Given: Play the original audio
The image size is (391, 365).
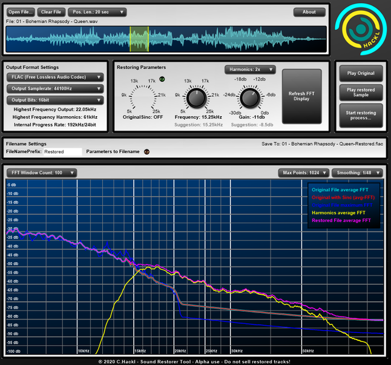Looking at the screenshot, I should pyautogui.click(x=360, y=73).
